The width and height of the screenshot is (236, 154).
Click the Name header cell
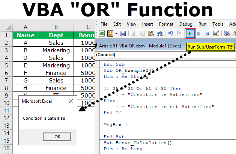[x=26, y=35]
